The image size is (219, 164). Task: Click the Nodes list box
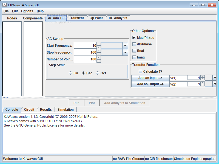pyautogui.click(x=12, y=59)
